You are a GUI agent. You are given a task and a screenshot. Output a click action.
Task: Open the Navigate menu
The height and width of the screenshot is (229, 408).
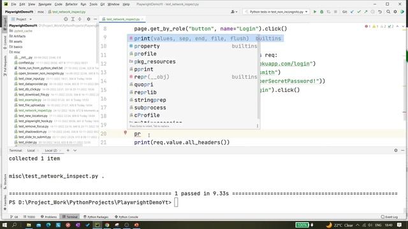tap(45, 4)
